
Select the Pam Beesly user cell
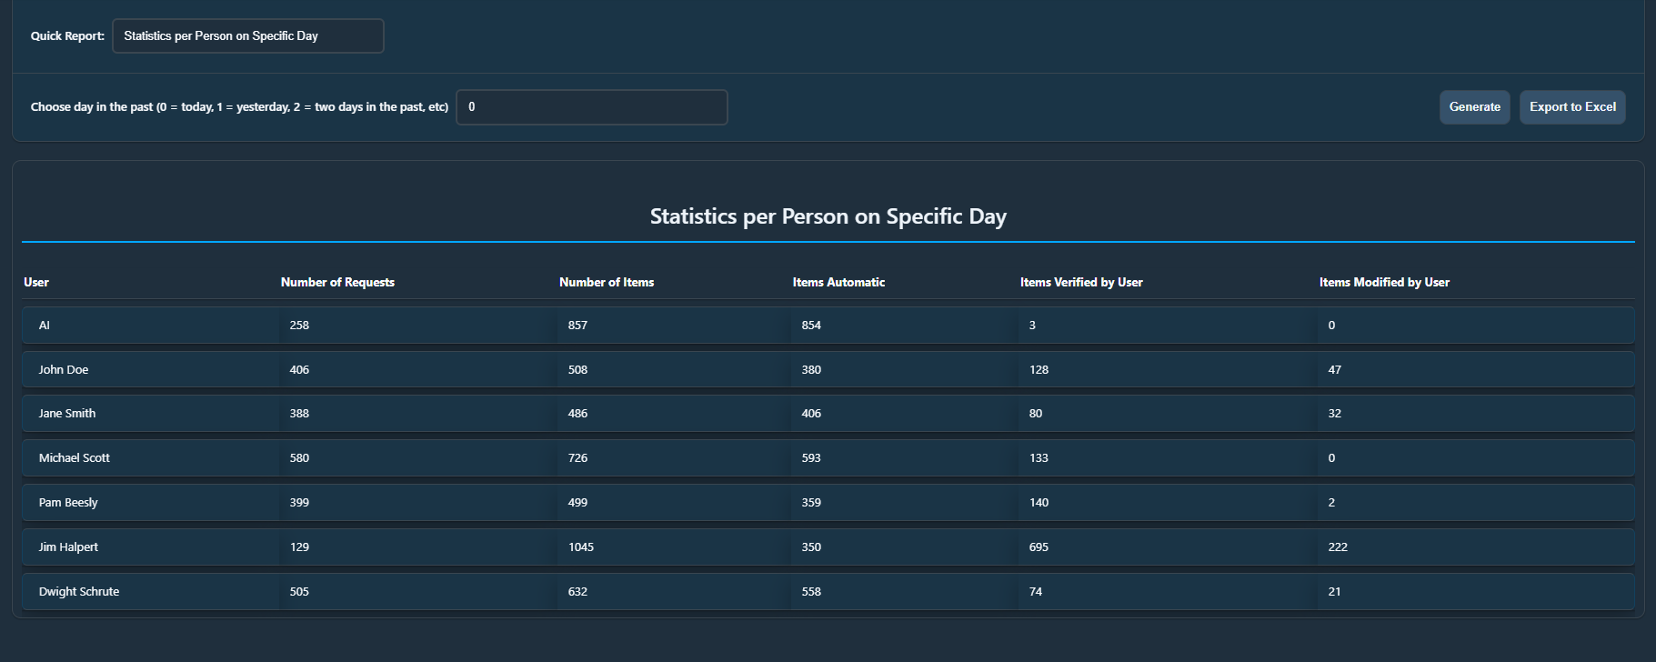point(68,502)
